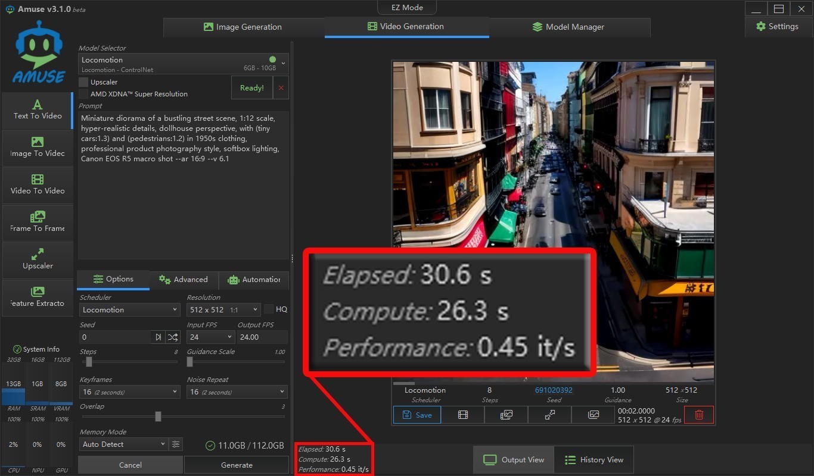Screen dimensions: 814x476
Task: Enable the Upscaler checkbox
Action: pos(84,82)
